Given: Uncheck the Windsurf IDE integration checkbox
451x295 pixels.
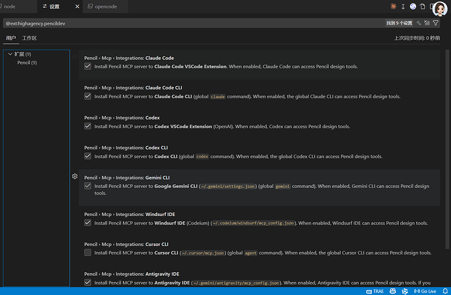Looking at the screenshot, I should tap(88, 223).
